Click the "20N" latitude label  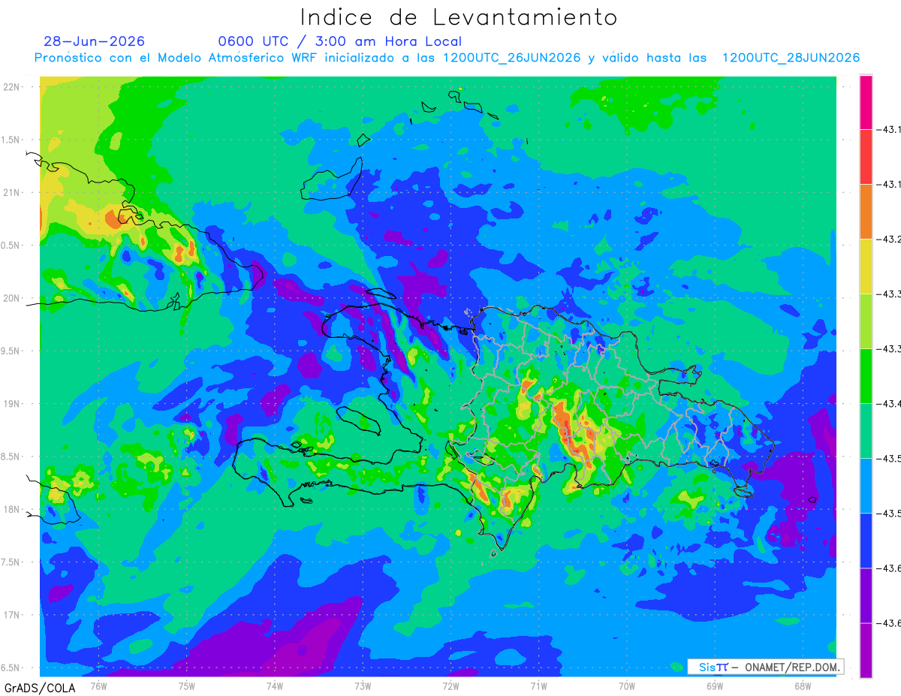click(12, 298)
